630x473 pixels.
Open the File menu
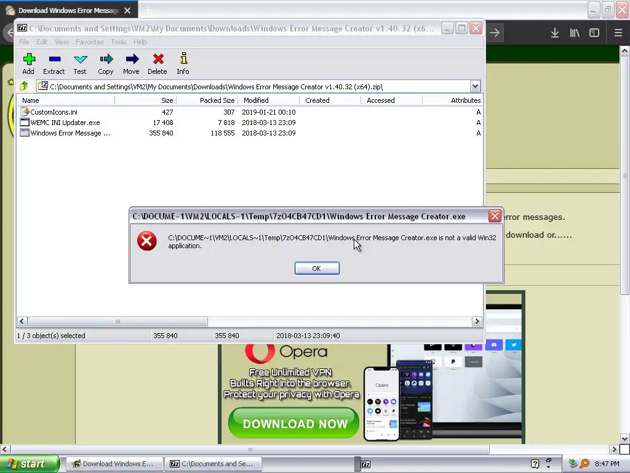tap(24, 42)
